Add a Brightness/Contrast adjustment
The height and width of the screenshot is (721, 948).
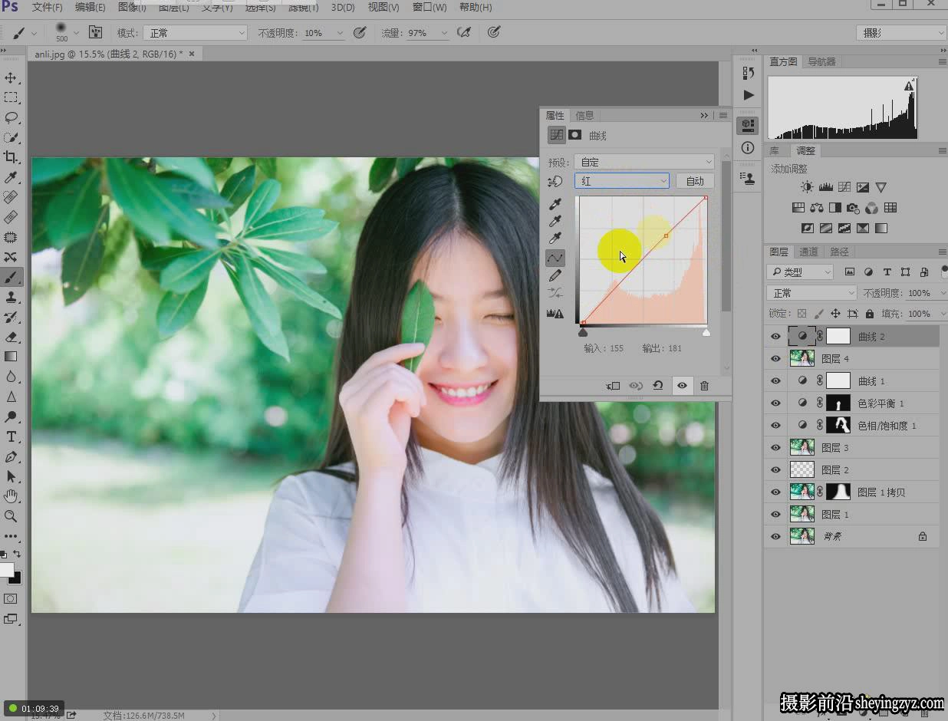[806, 187]
